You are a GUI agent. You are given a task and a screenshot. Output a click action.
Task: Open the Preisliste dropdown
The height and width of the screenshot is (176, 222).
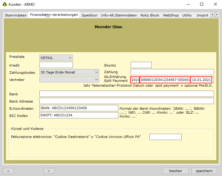[56, 58]
